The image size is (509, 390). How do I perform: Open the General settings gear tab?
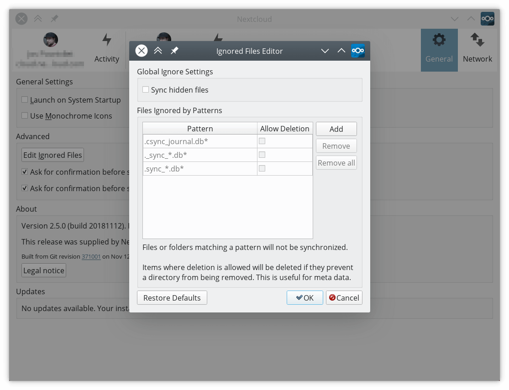click(439, 50)
